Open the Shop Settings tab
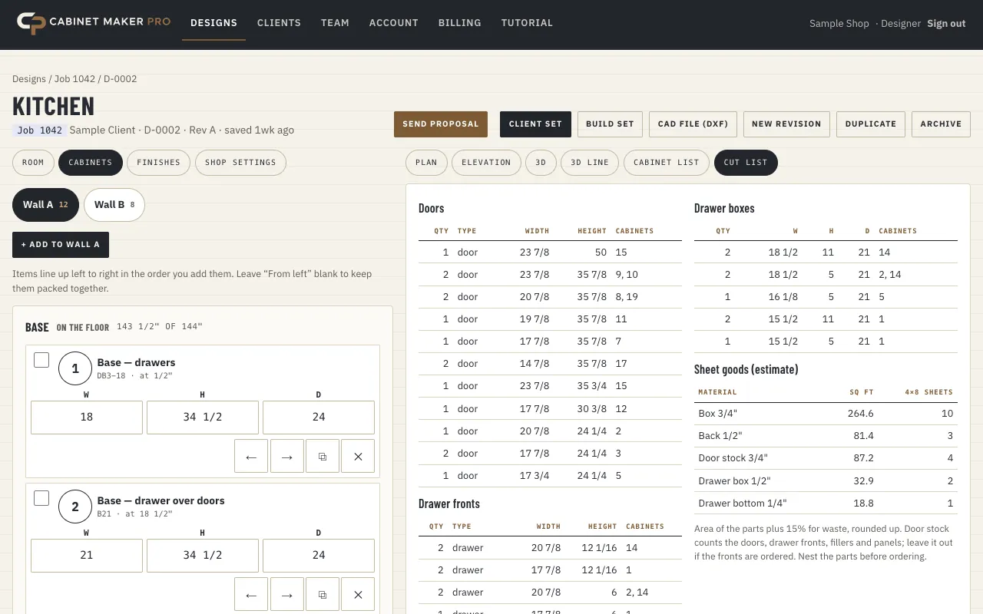 (x=240, y=163)
